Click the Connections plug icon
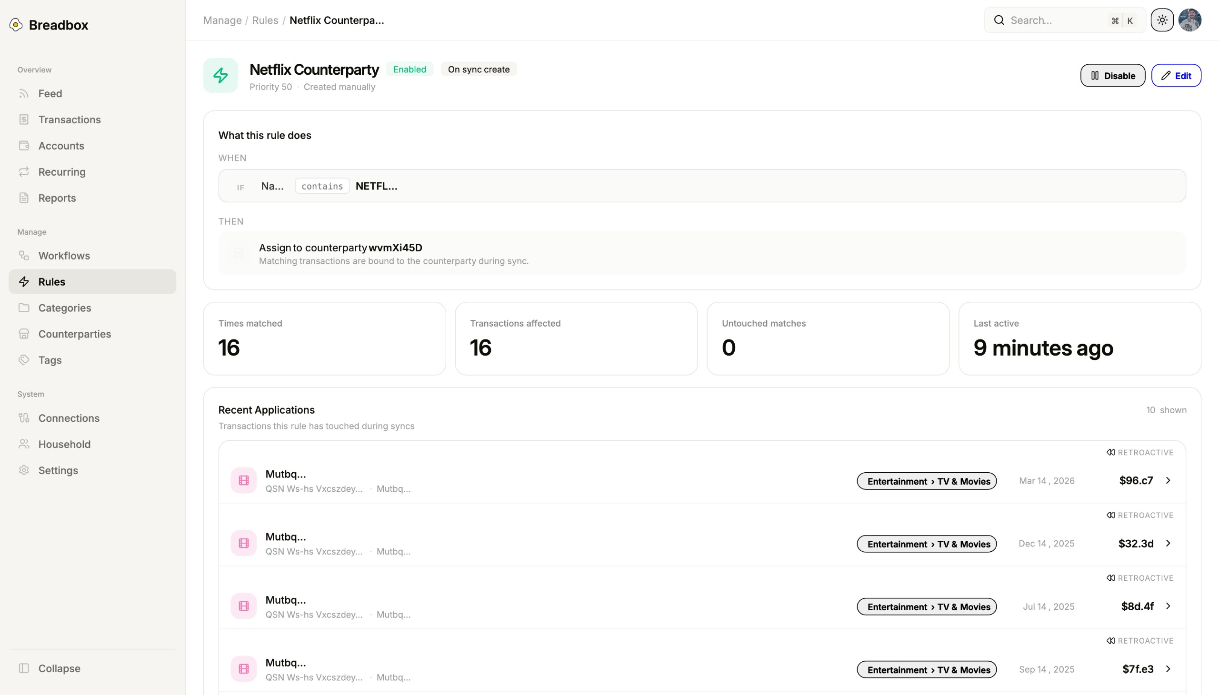 (x=24, y=418)
